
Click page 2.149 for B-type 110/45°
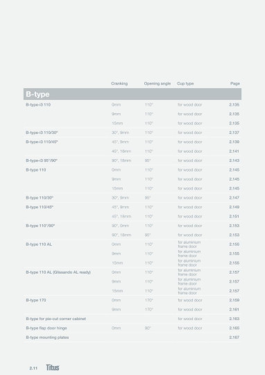tap(234, 207)
